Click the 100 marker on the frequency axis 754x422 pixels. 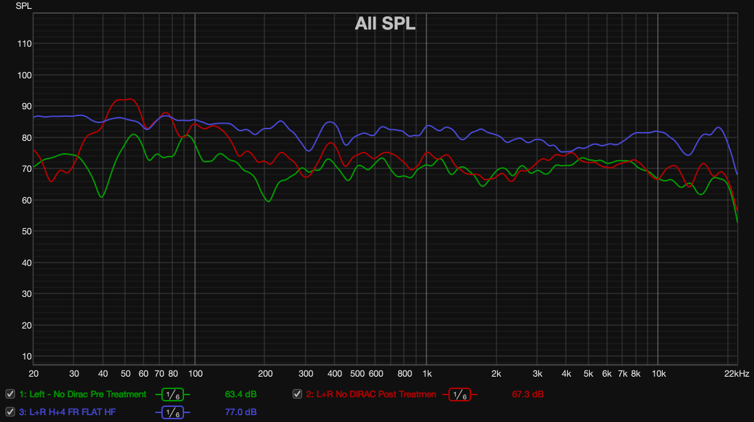[x=195, y=374]
